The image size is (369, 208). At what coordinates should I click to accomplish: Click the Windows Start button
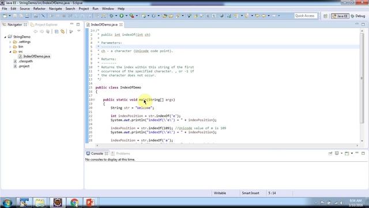click(x=7, y=203)
